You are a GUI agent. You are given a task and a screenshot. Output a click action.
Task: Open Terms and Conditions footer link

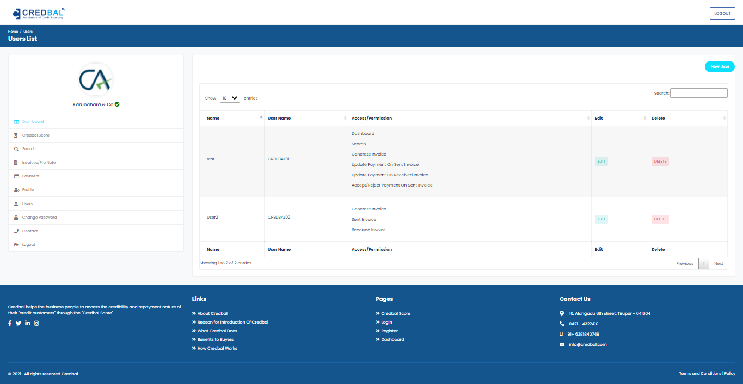tap(700, 374)
